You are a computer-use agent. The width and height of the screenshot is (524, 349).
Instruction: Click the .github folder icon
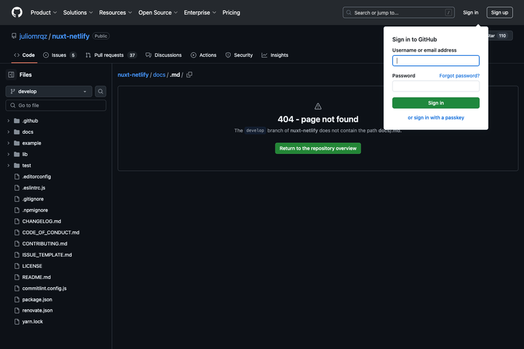point(17,120)
